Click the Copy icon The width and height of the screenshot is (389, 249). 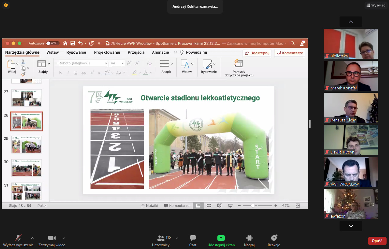[23, 68]
